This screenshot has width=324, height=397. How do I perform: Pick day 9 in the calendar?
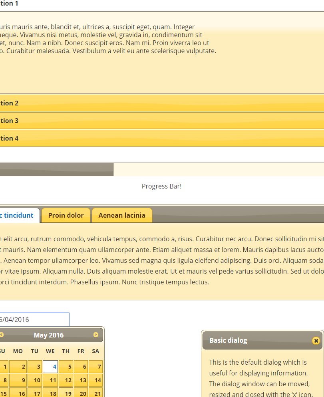18,380
